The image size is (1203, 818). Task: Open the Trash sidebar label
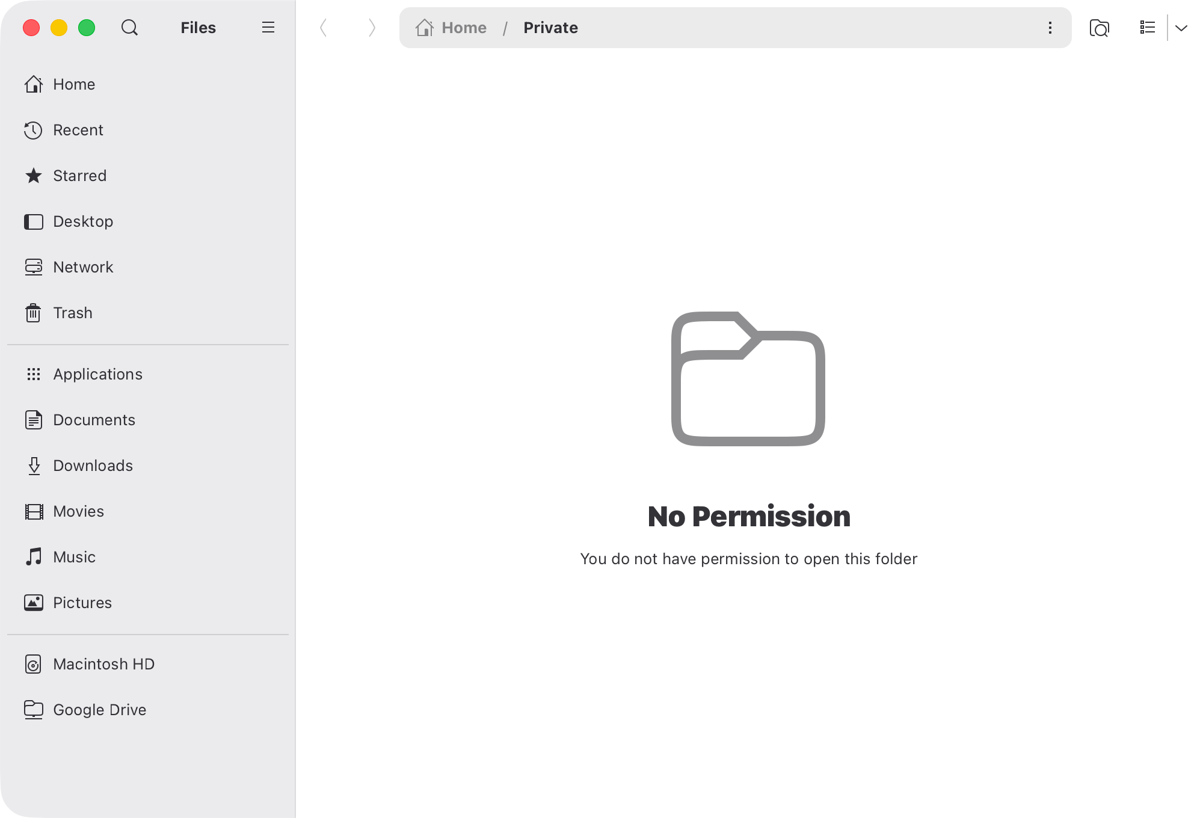(73, 313)
